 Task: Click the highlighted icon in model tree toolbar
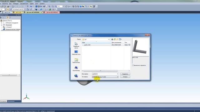(x=7, y=17)
